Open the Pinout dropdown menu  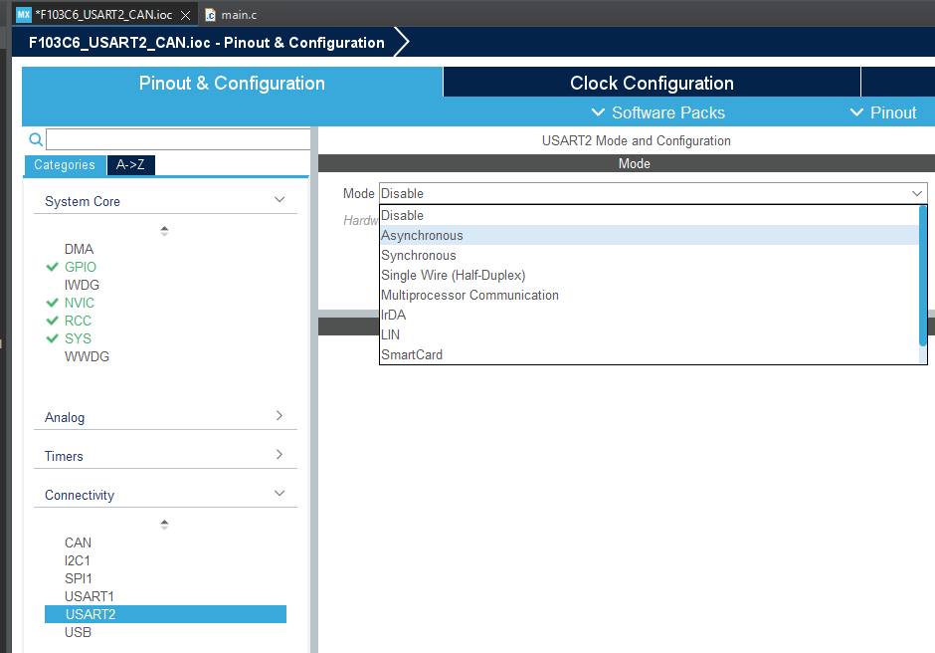(x=883, y=112)
